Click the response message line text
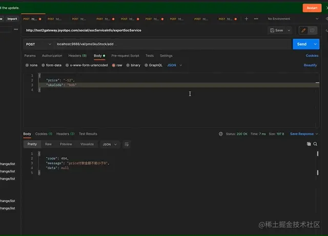The height and width of the screenshot is (236, 328). [77, 163]
